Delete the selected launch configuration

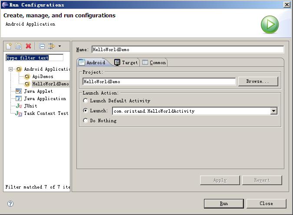pos(29,46)
